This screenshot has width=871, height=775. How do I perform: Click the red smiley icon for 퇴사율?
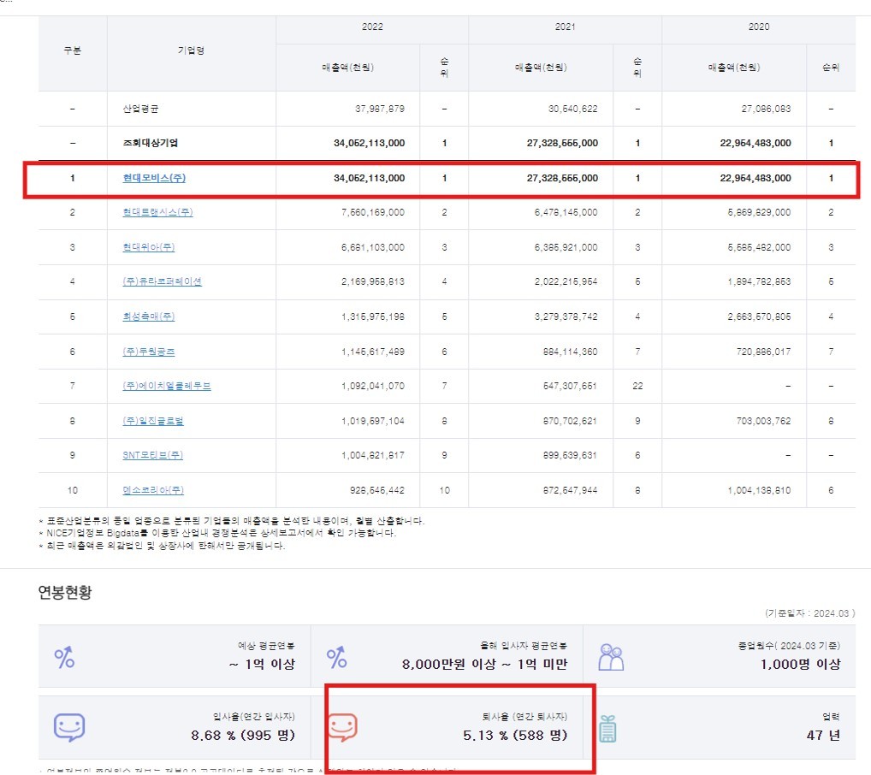(342, 727)
